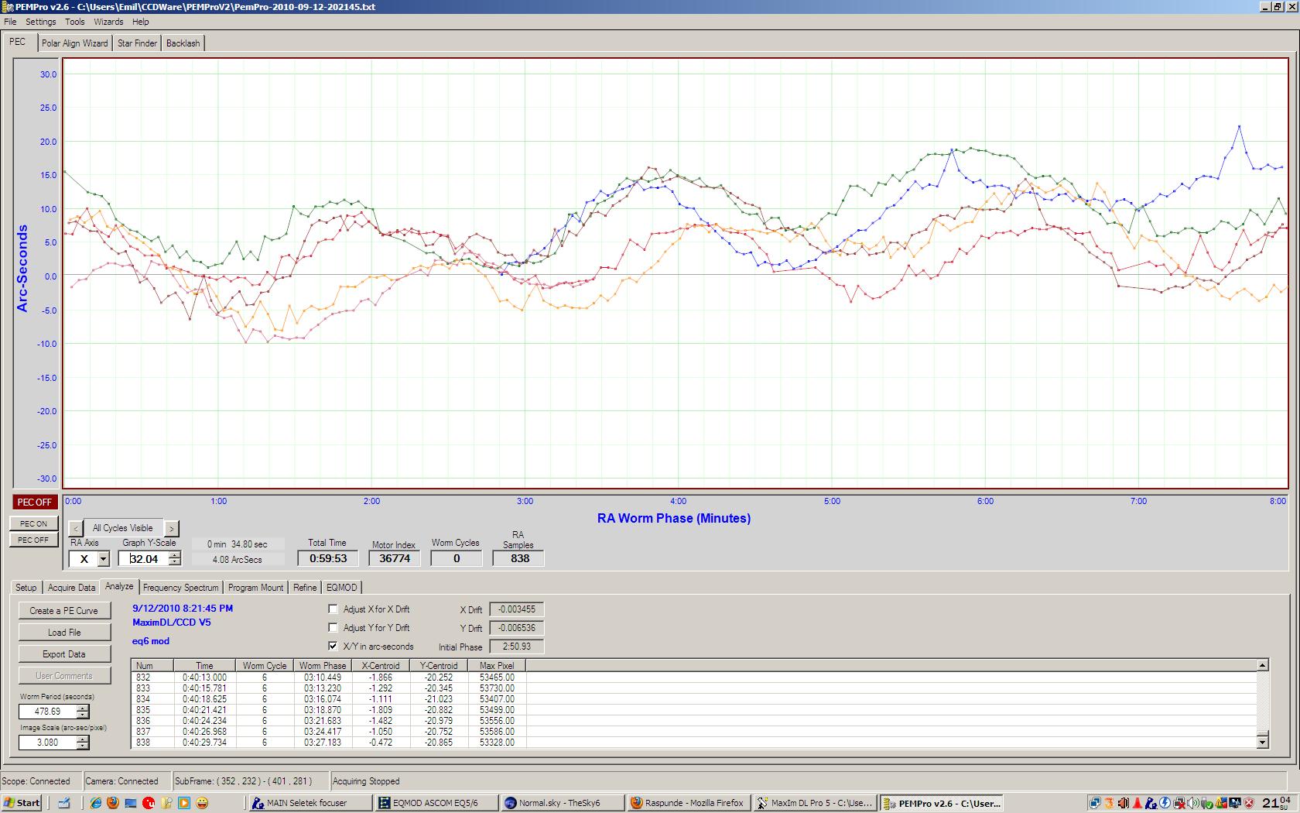Click the orange play media player icon
This screenshot has width=1300, height=813.
184,803
